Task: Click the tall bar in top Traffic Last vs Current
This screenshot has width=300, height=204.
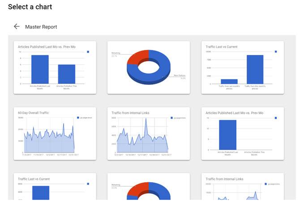Action: click(255, 69)
